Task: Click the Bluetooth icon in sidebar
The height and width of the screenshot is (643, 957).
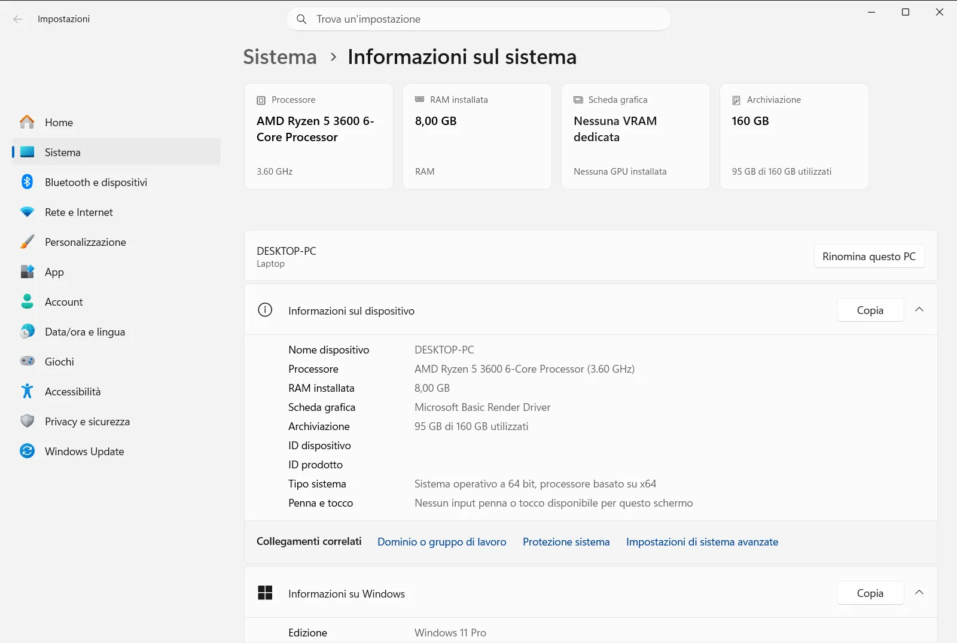Action: pyautogui.click(x=27, y=182)
